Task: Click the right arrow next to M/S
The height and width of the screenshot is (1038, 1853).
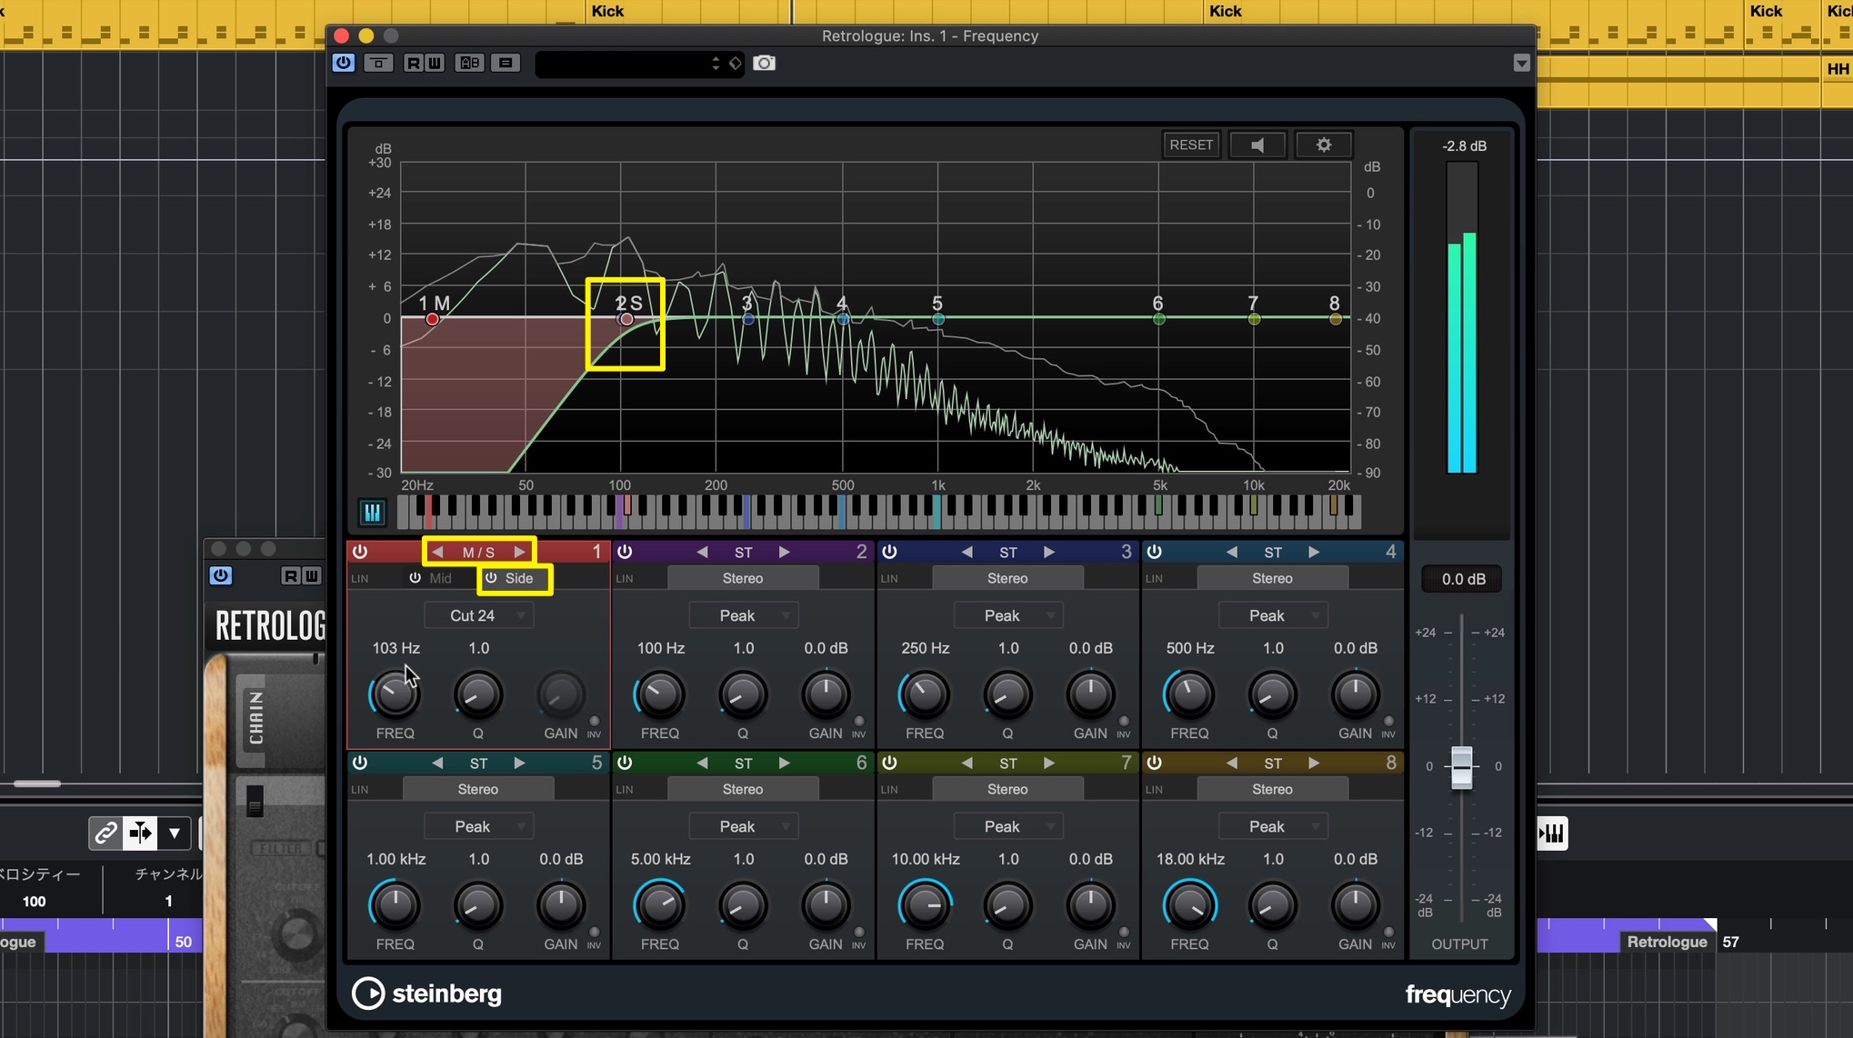Action: coord(519,552)
